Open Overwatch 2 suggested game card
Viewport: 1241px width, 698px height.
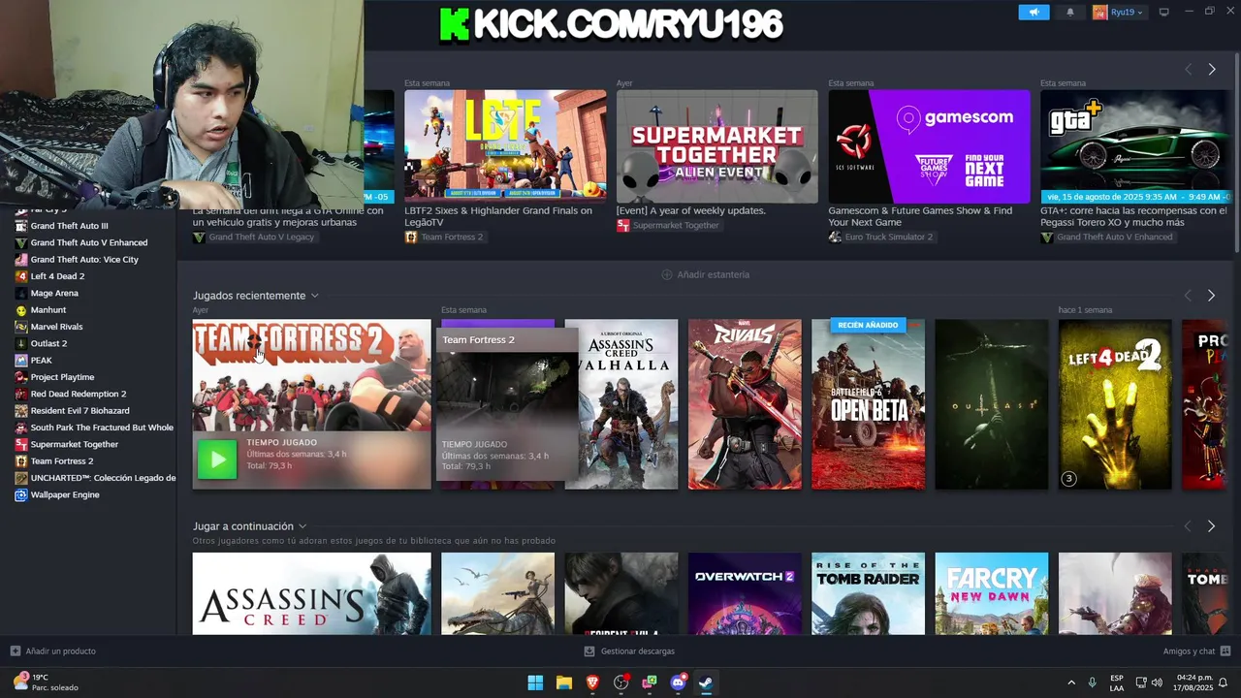tap(745, 593)
